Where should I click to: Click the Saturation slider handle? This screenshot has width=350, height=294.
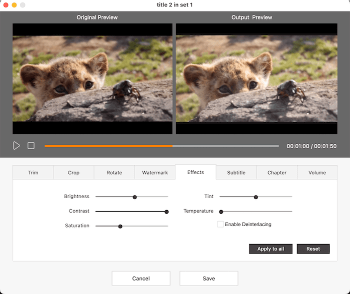[x=120, y=226]
